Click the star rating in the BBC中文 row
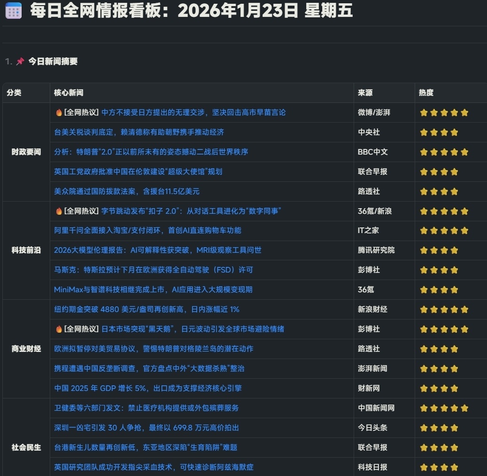The image size is (487, 476). point(444,152)
